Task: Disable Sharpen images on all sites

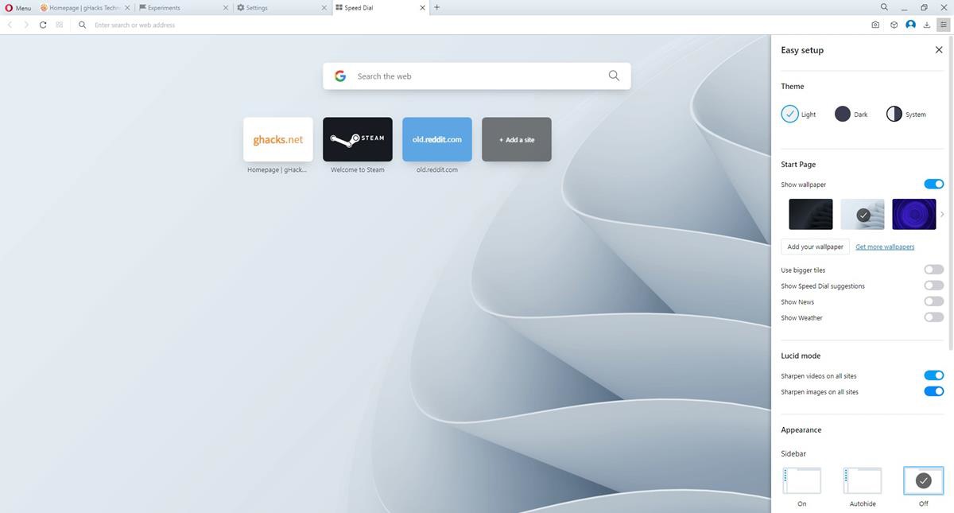Action: point(934,391)
